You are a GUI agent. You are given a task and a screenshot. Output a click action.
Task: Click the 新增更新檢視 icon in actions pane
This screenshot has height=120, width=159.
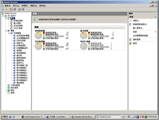click(130, 24)
